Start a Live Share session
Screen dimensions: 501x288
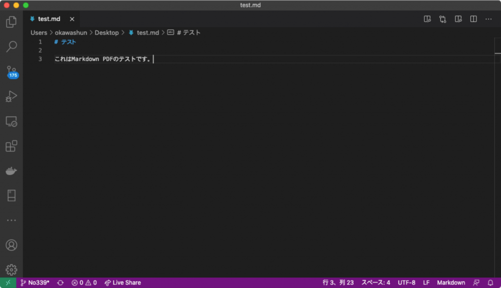(x=122, y=282)
